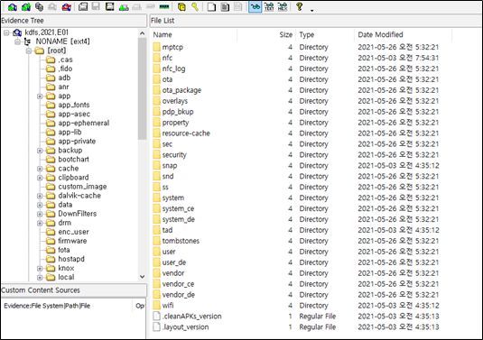Select the hostapd folder in tree

click(65, 259)
